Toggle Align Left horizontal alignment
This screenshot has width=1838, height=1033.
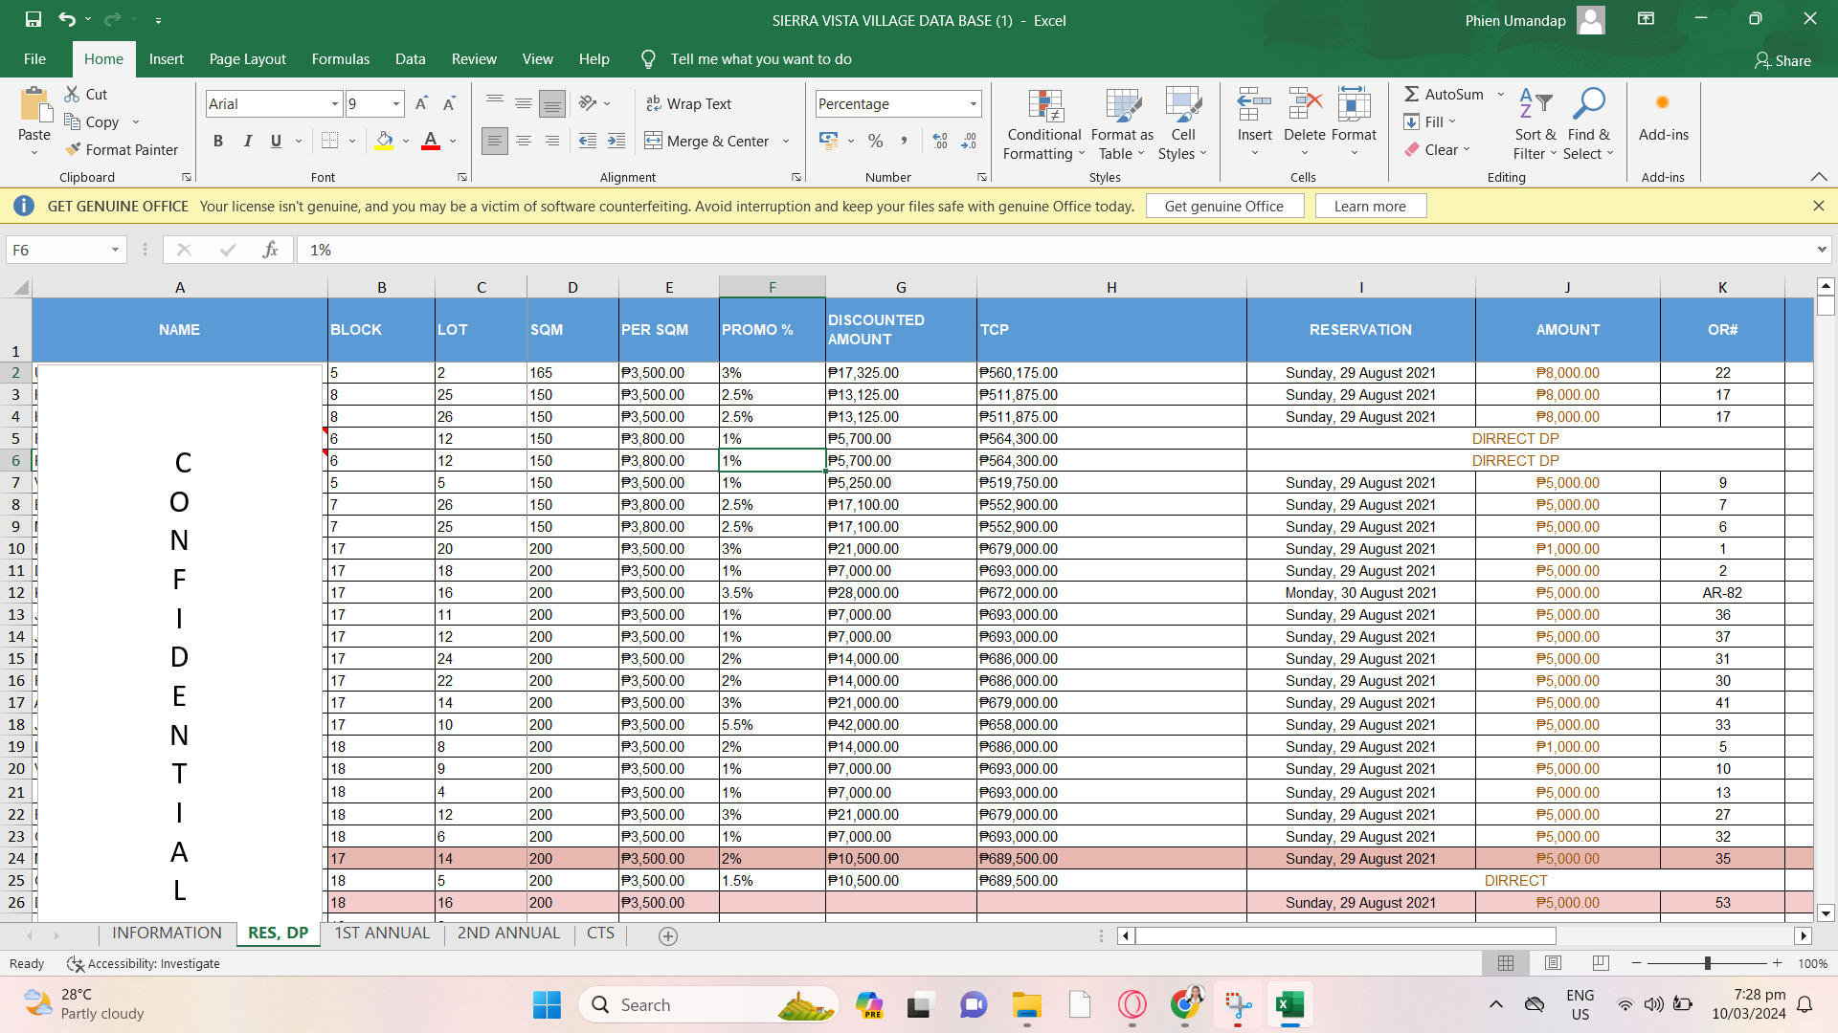click(495, 141)
